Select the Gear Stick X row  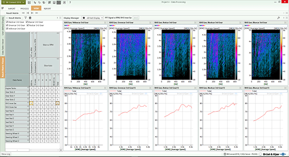[x=17, y=92]
